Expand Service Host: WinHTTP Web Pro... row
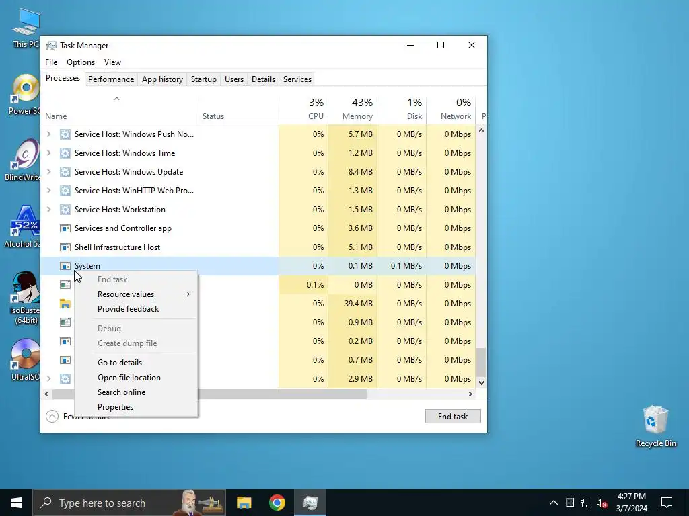The image size is (689, 516). tap(48, 191)
